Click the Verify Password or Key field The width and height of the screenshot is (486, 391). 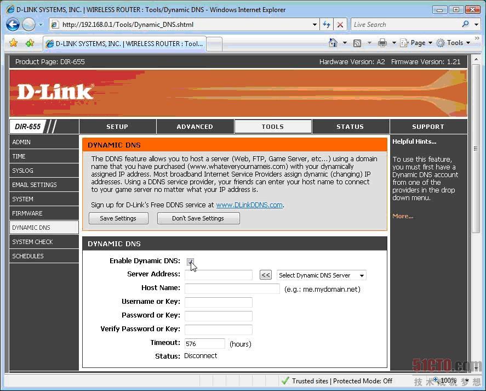tap(219, 330)
